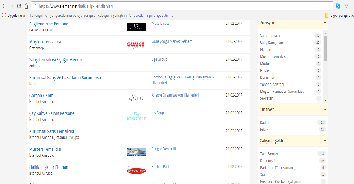Viewport: 354px width, 184px height.
Task: Visit Rüzgar Denizcilik link beside Müşteri Temsilcisi
Action: coord(164,149)
